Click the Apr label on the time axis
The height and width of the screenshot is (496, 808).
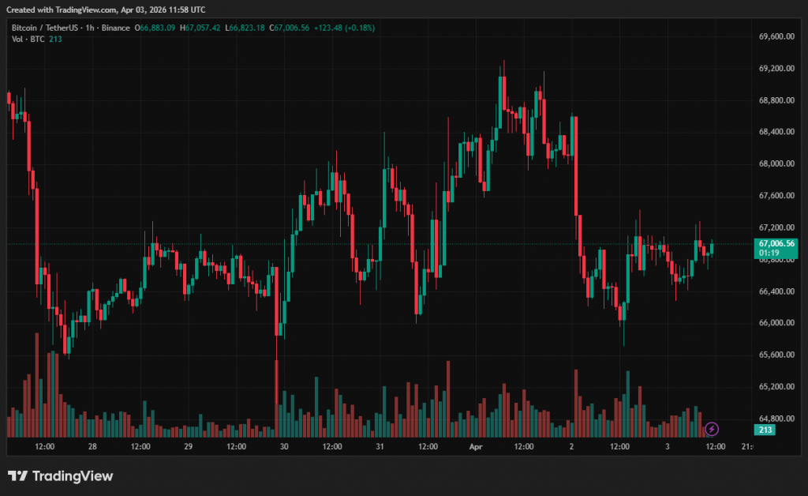coord(476,446)
